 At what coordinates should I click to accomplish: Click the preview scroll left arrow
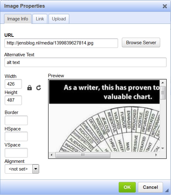(52, 155)
